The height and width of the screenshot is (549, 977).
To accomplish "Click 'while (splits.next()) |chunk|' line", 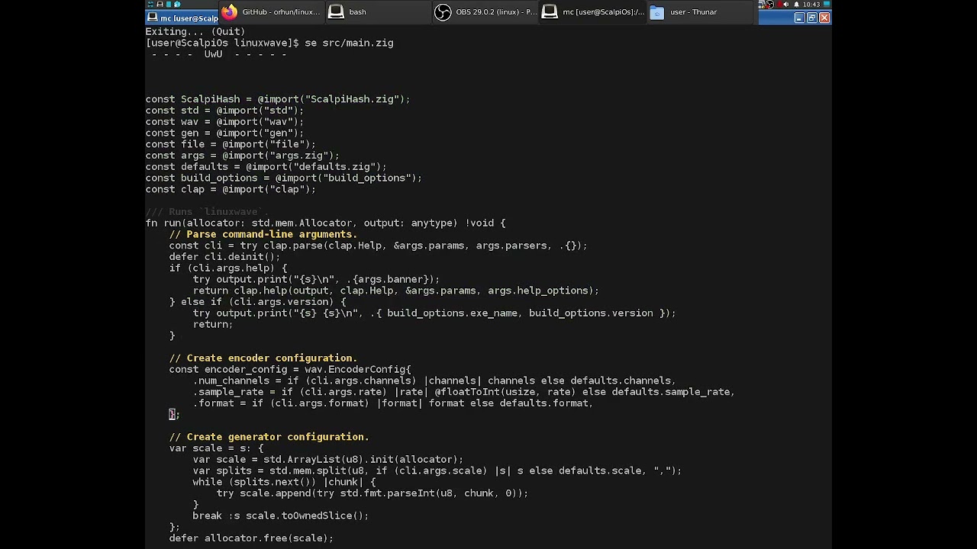I will click(284, 482).
